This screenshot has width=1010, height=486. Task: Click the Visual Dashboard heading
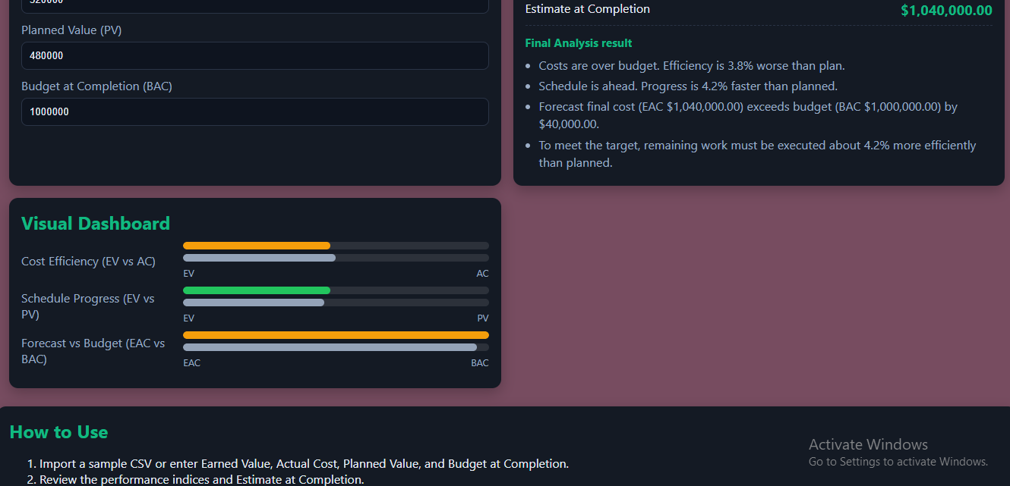96,224
